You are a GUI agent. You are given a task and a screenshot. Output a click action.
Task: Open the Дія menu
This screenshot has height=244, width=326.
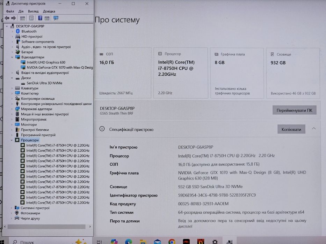[21, 12]
